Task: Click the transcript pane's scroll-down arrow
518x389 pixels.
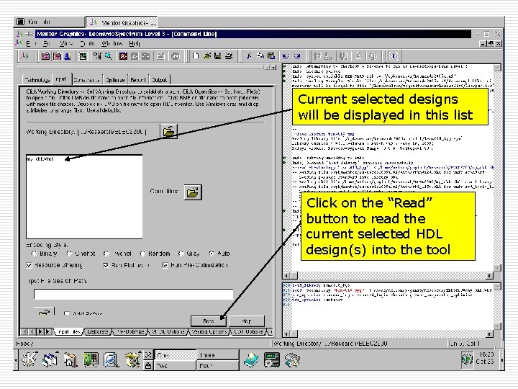Action: point(497,267)
